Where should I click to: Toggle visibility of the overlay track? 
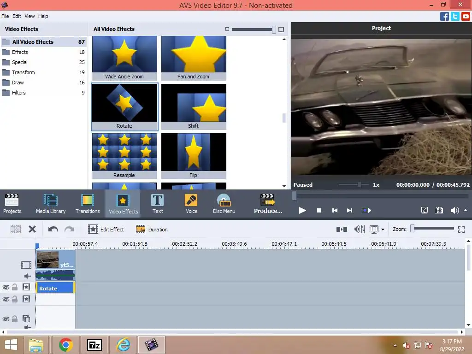click(x=6, y=319)
